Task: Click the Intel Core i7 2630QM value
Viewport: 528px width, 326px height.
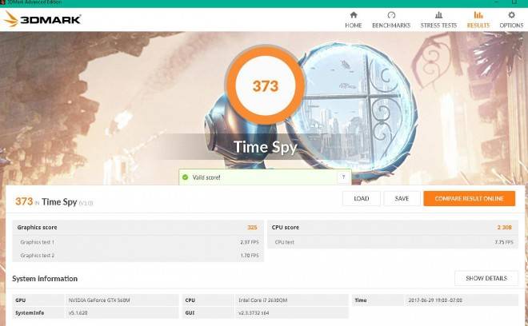Action: [x=263, y=300]
